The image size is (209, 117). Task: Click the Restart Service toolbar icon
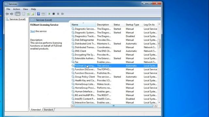[63, 14]
